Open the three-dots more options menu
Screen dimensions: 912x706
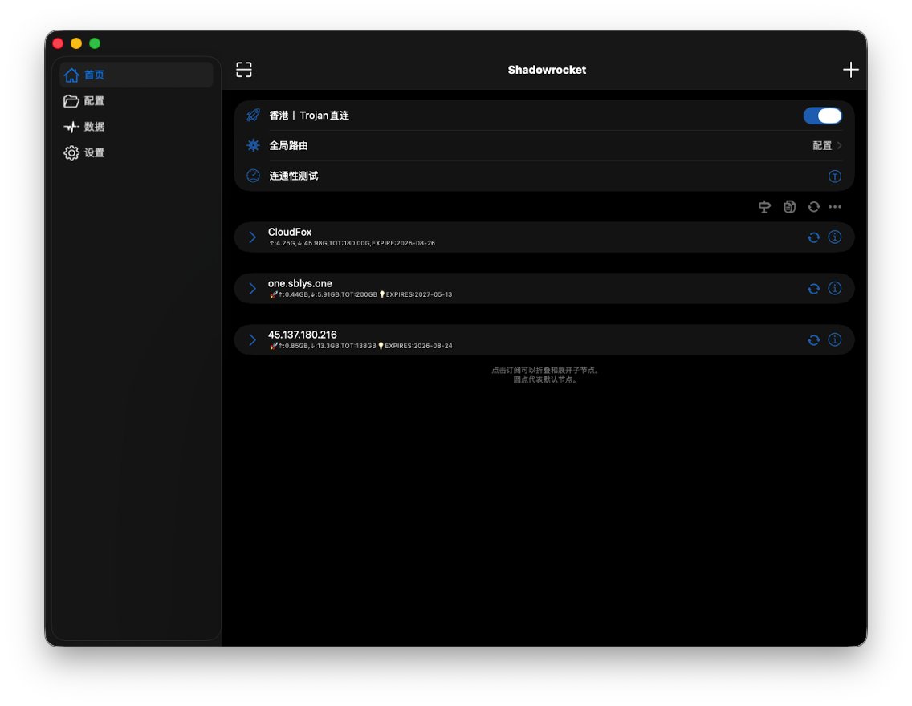click(835, 207)
